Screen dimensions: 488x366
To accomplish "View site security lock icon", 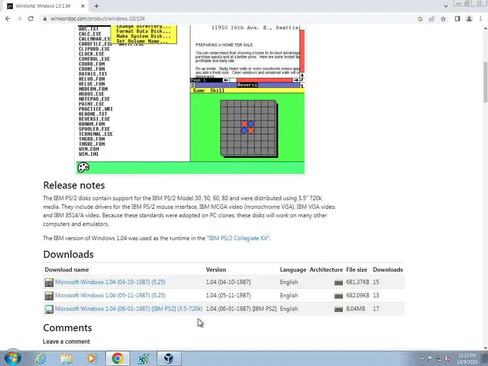I will [x=45, y=19].
